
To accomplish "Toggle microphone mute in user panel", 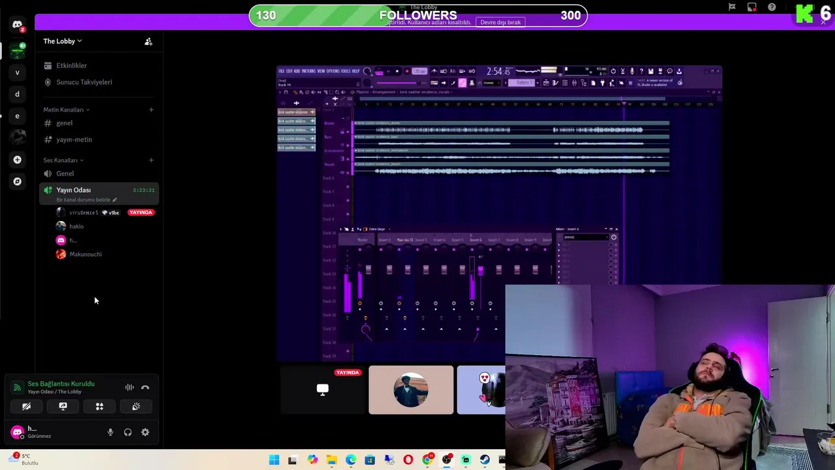I will click(x=110, y=432).
